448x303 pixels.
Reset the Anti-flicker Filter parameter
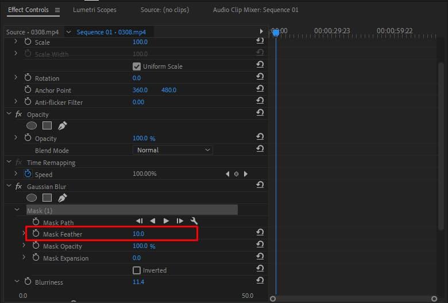[260, 101]
